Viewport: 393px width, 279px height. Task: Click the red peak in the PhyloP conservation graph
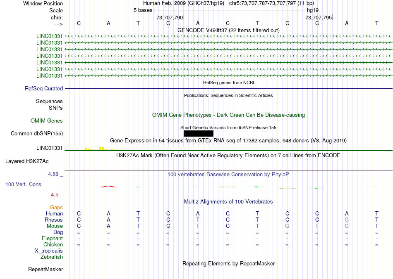point(108,187)
